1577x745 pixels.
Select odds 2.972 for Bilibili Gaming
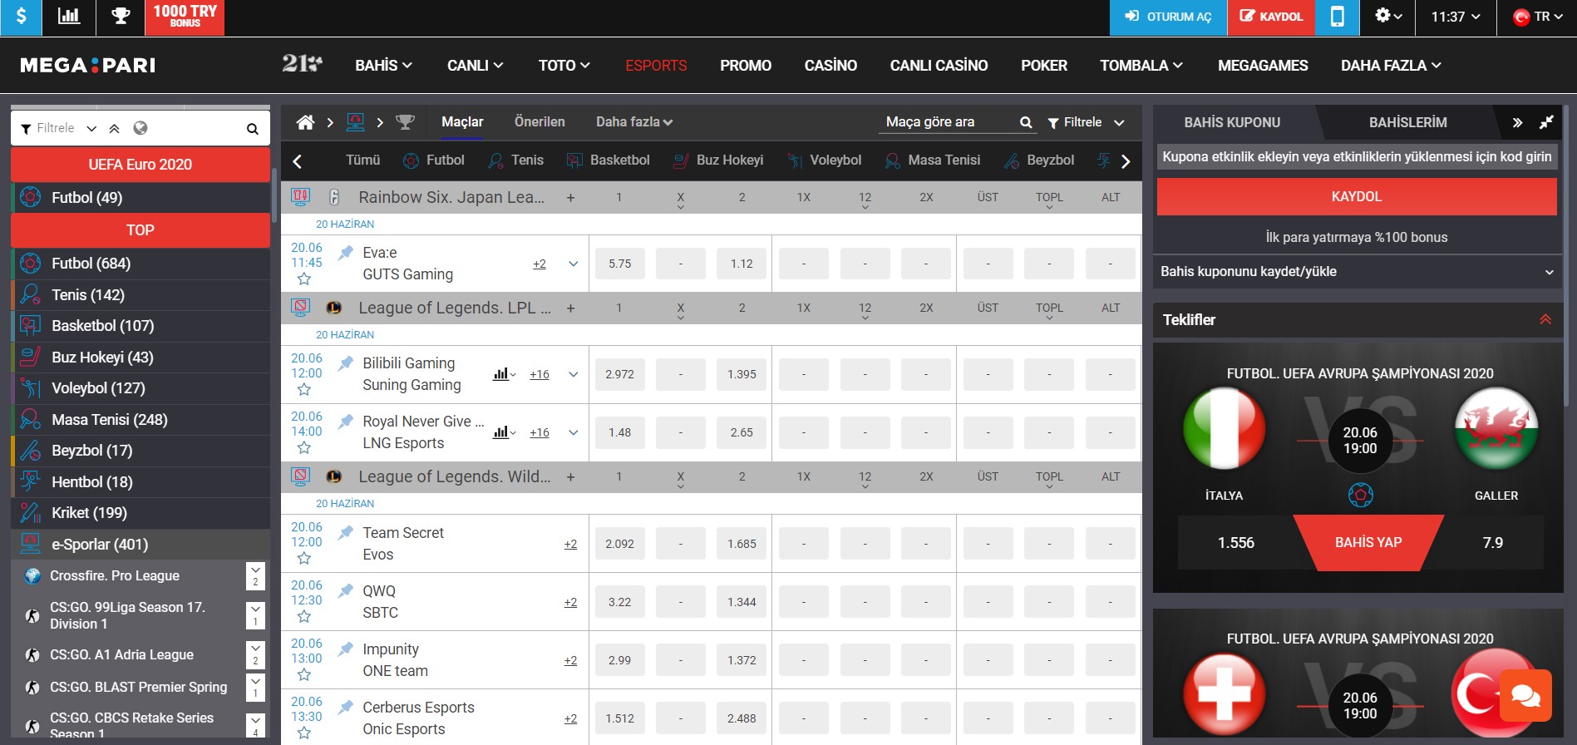[x=619, y=374]
